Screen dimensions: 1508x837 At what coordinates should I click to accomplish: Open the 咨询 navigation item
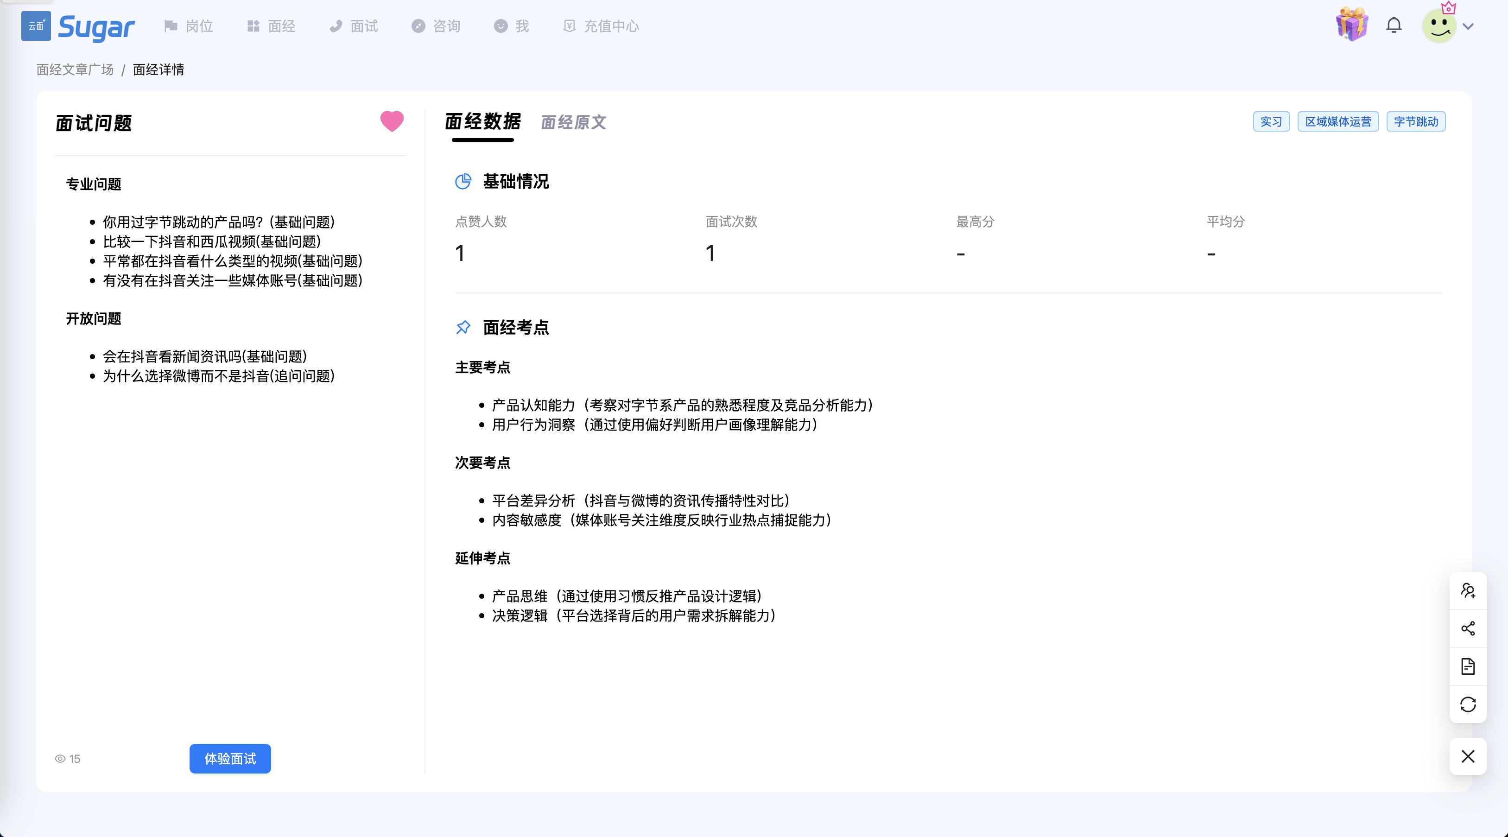(x=436, y=26)
